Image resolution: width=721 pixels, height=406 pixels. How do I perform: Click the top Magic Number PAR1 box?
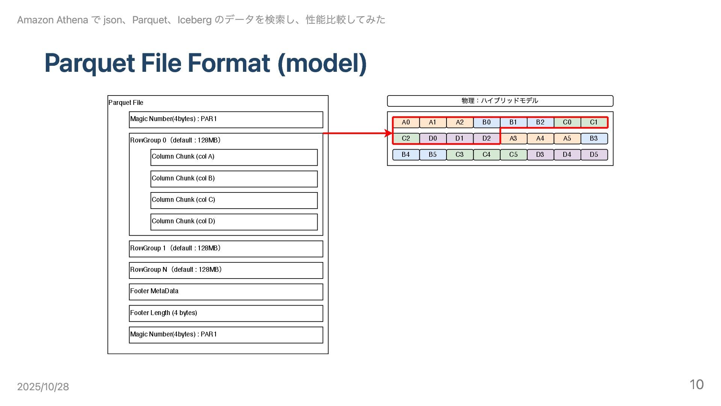226,120
